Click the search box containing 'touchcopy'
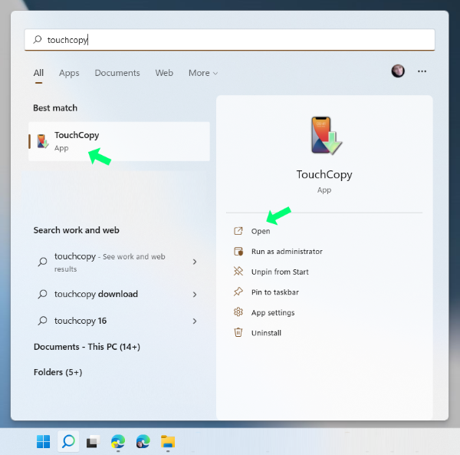 [229, 40]
